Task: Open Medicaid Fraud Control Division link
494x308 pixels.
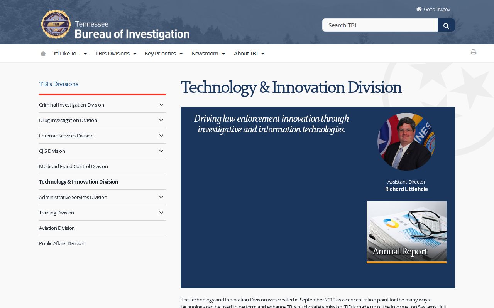Action: (x=73, y=166)
